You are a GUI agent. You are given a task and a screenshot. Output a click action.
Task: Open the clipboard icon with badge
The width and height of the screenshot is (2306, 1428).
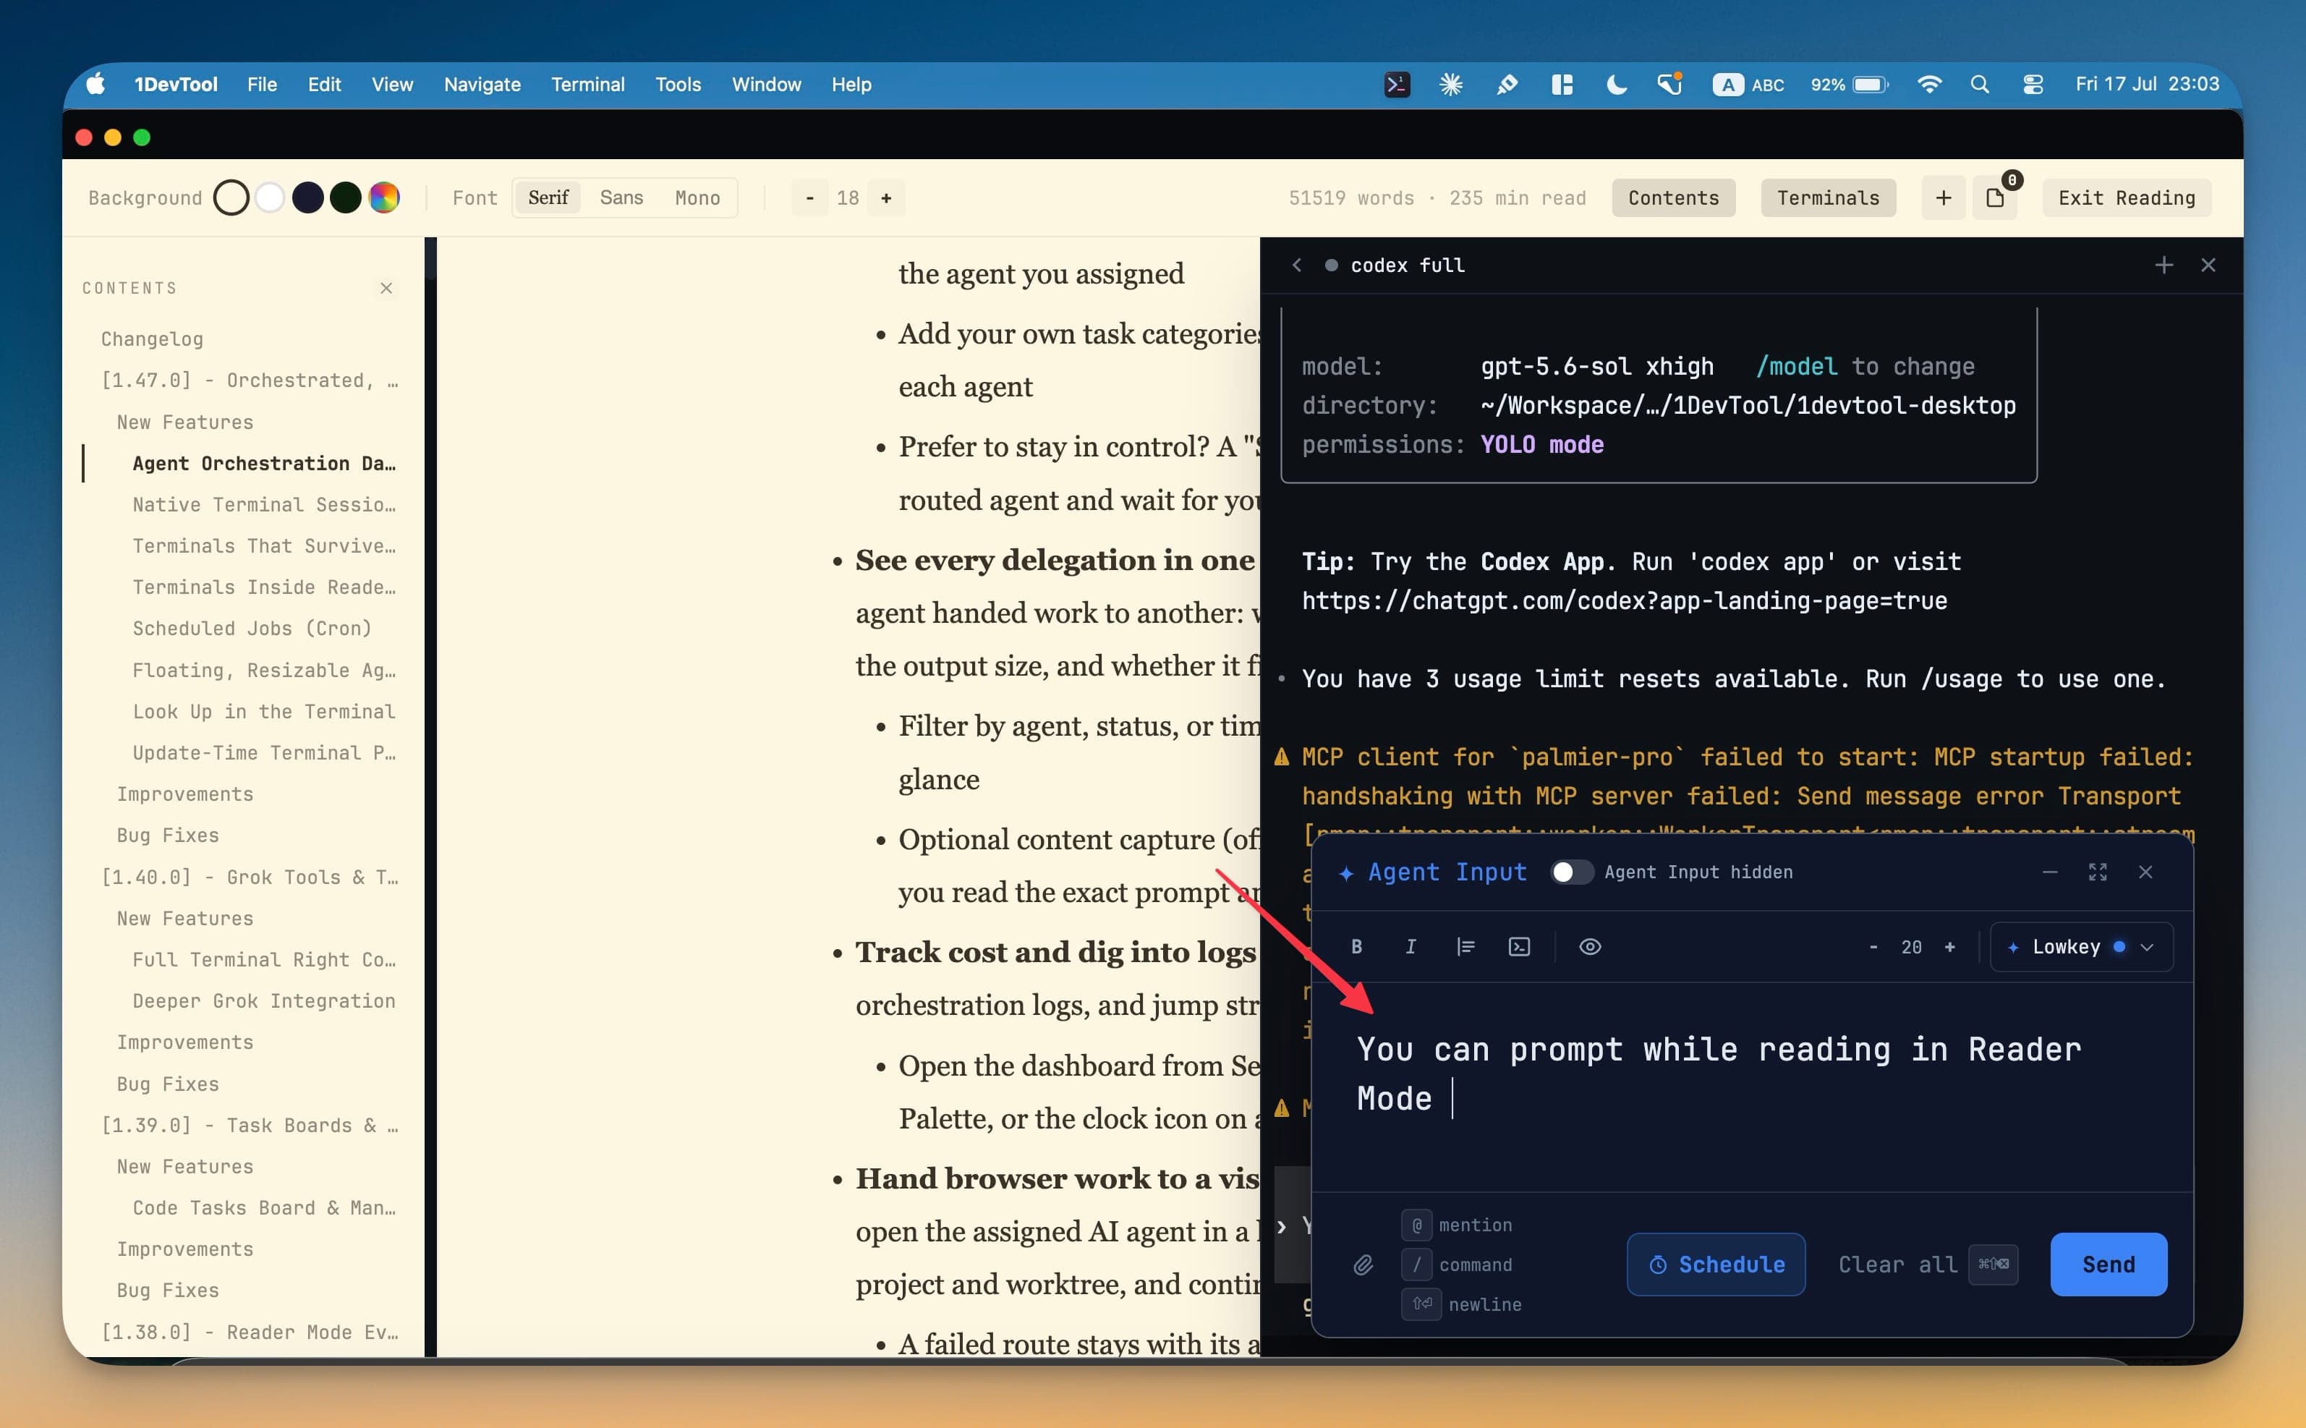pyautogui.click(x=1994, y=197)
